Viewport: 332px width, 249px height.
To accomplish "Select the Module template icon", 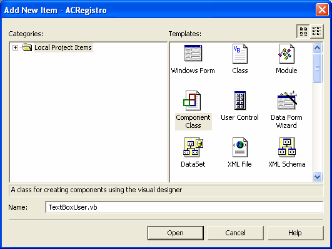I will click(286, 54).
